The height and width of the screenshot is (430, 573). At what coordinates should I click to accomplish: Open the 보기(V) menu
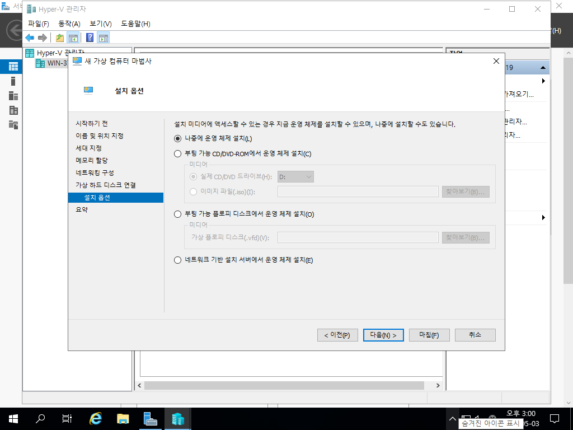tap(101, 24)
